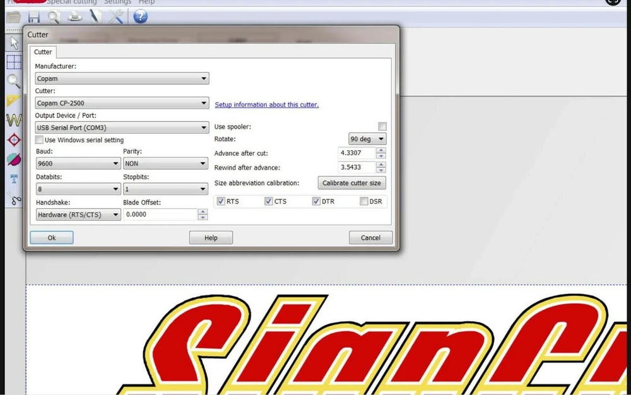Viewport: 631px width, 395px height.
Task: Click the Cancel button
Action: click(x=370, y=238)
